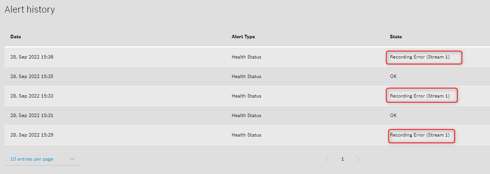The width and height of the screenshot is (490, 174).
Task: Click the next page arrow icon
Action: 357,159
